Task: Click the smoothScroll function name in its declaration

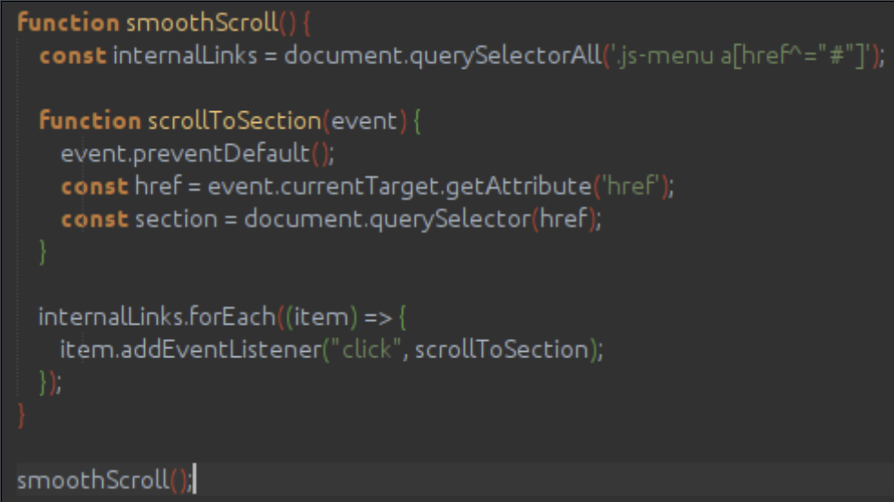Action: [x=200, y=23]
